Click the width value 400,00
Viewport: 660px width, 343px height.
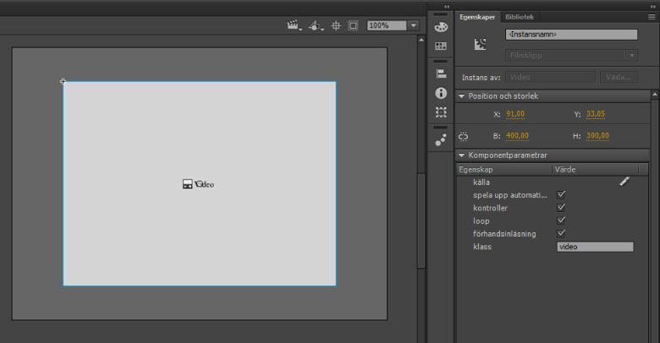(x=517, y=136)
